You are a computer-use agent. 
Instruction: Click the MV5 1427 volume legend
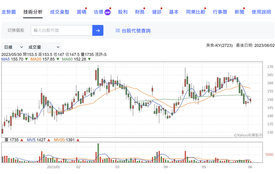(x=36, y=140)
